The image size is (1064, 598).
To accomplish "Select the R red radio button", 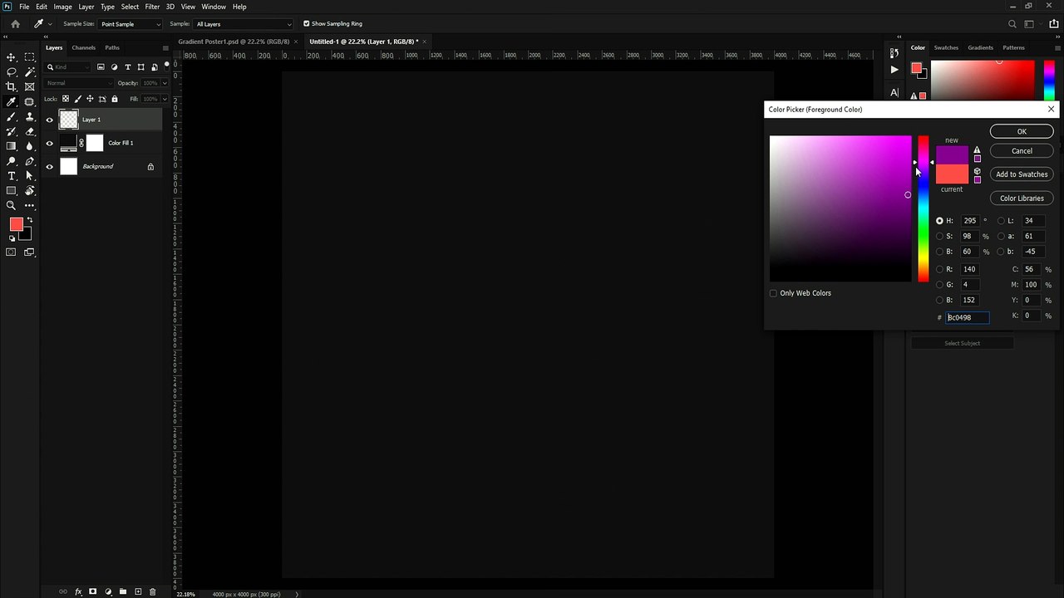I will [939, 269].
